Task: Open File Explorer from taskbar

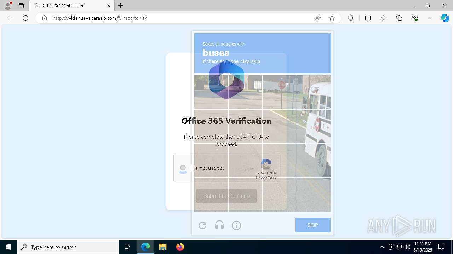Action: coord(162,247)
